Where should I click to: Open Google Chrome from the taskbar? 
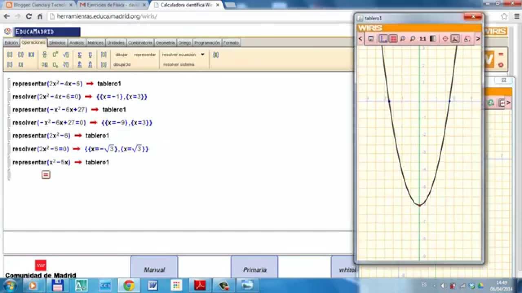pos(129,286)
